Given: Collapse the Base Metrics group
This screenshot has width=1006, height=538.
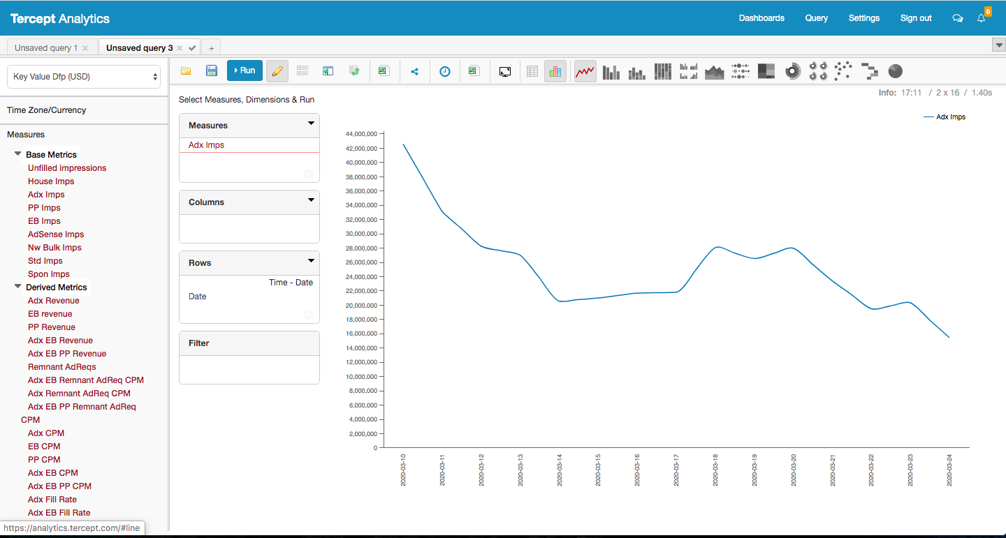Looking at the screenshot, I should (18, 154).
